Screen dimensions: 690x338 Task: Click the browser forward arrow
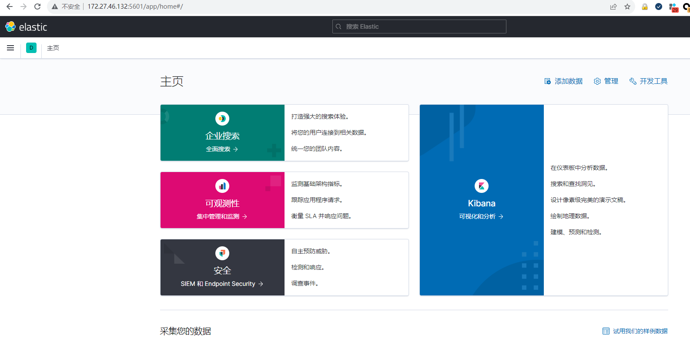point(23,7)
